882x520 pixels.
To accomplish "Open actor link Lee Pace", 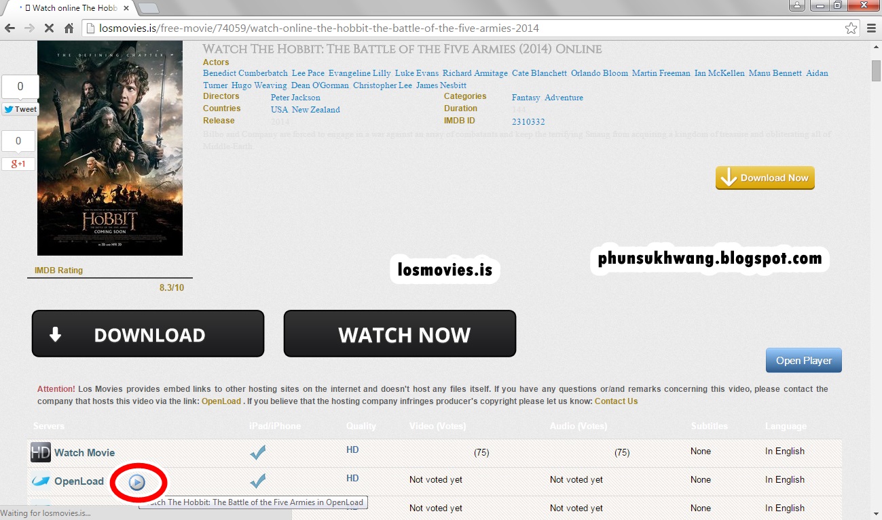I will [308, 73].
